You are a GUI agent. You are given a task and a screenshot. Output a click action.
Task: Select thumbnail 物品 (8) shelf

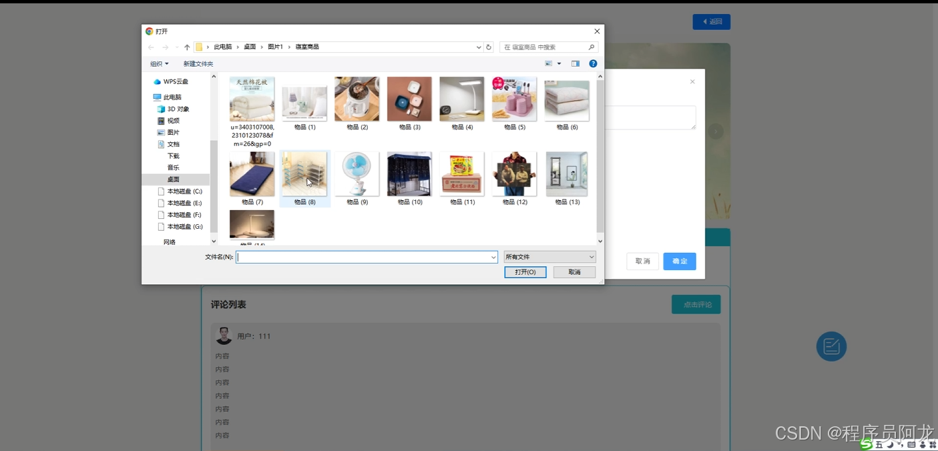click(304, 179)
